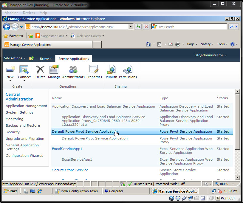Click the Server Manager quick launch icon
This screenshot has width=243, height=203.
pos(26,191)
